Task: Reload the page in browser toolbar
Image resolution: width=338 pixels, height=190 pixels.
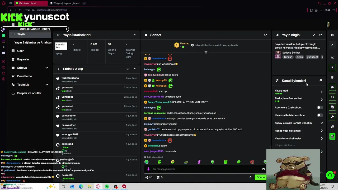Action: 20,10
